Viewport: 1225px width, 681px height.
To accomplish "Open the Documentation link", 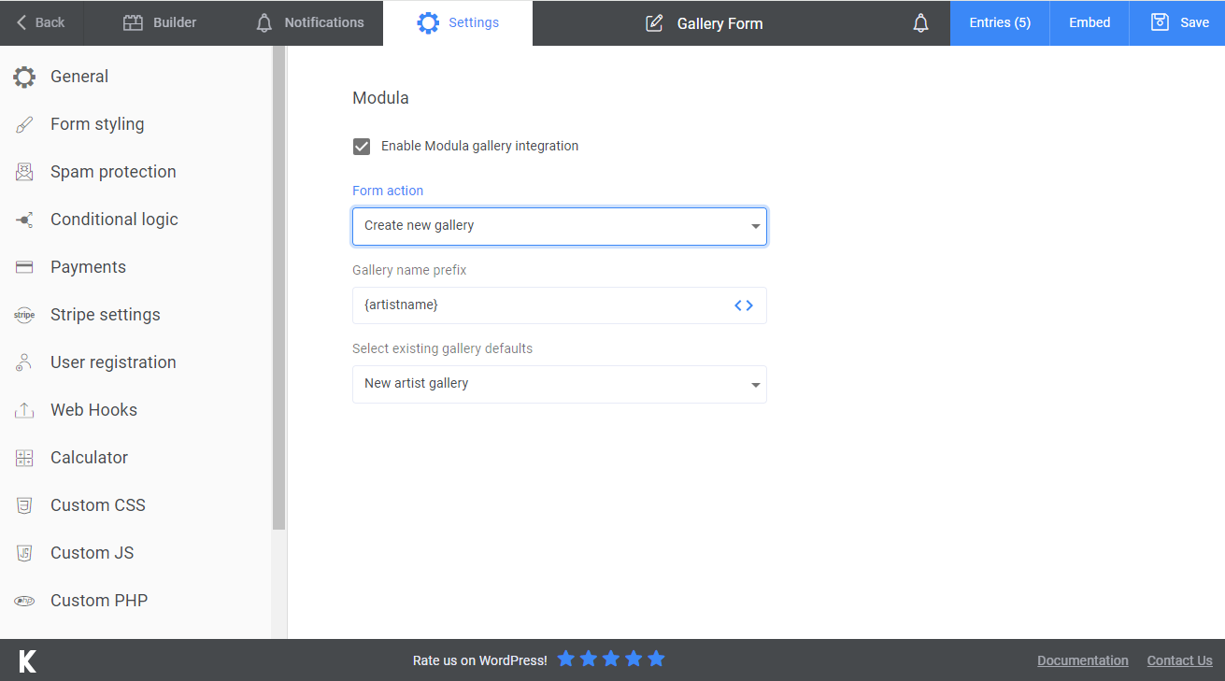I will 1083,660.
